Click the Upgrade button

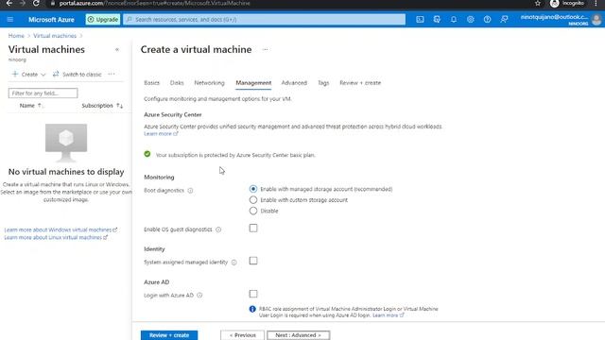point(103,19)
